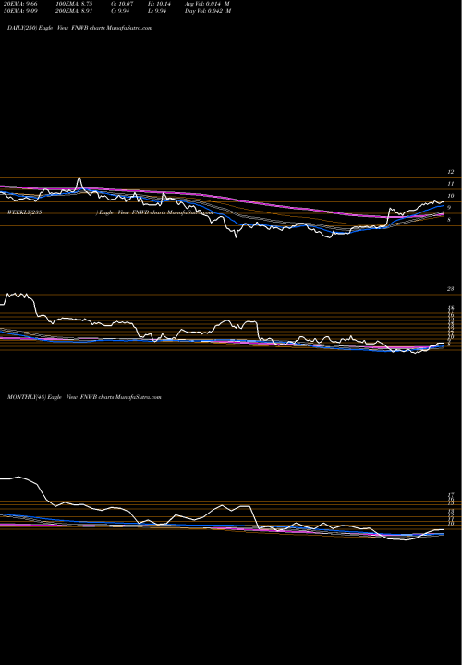462x665 pixels.
Task: Select the low price L: 9.94
Action: [x=157, y=11]
